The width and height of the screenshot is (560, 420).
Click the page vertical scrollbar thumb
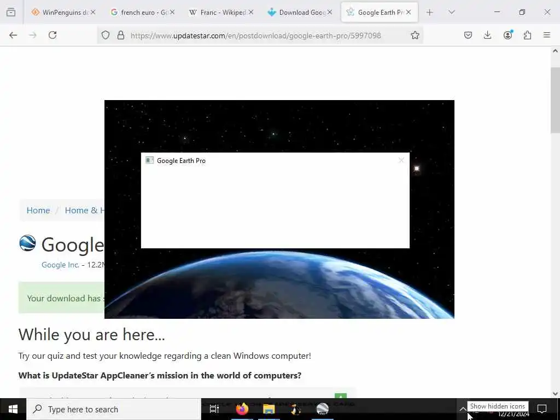pyautogui.click(x=555, y=100)
